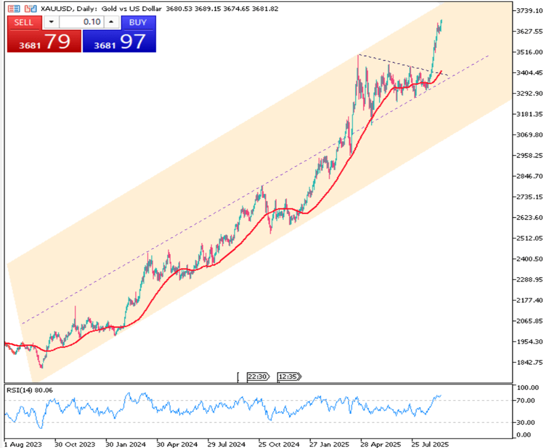Click the small bracket marker left of 22:30
The height and width of the screenshot is (448, 552).
[239, 376]
